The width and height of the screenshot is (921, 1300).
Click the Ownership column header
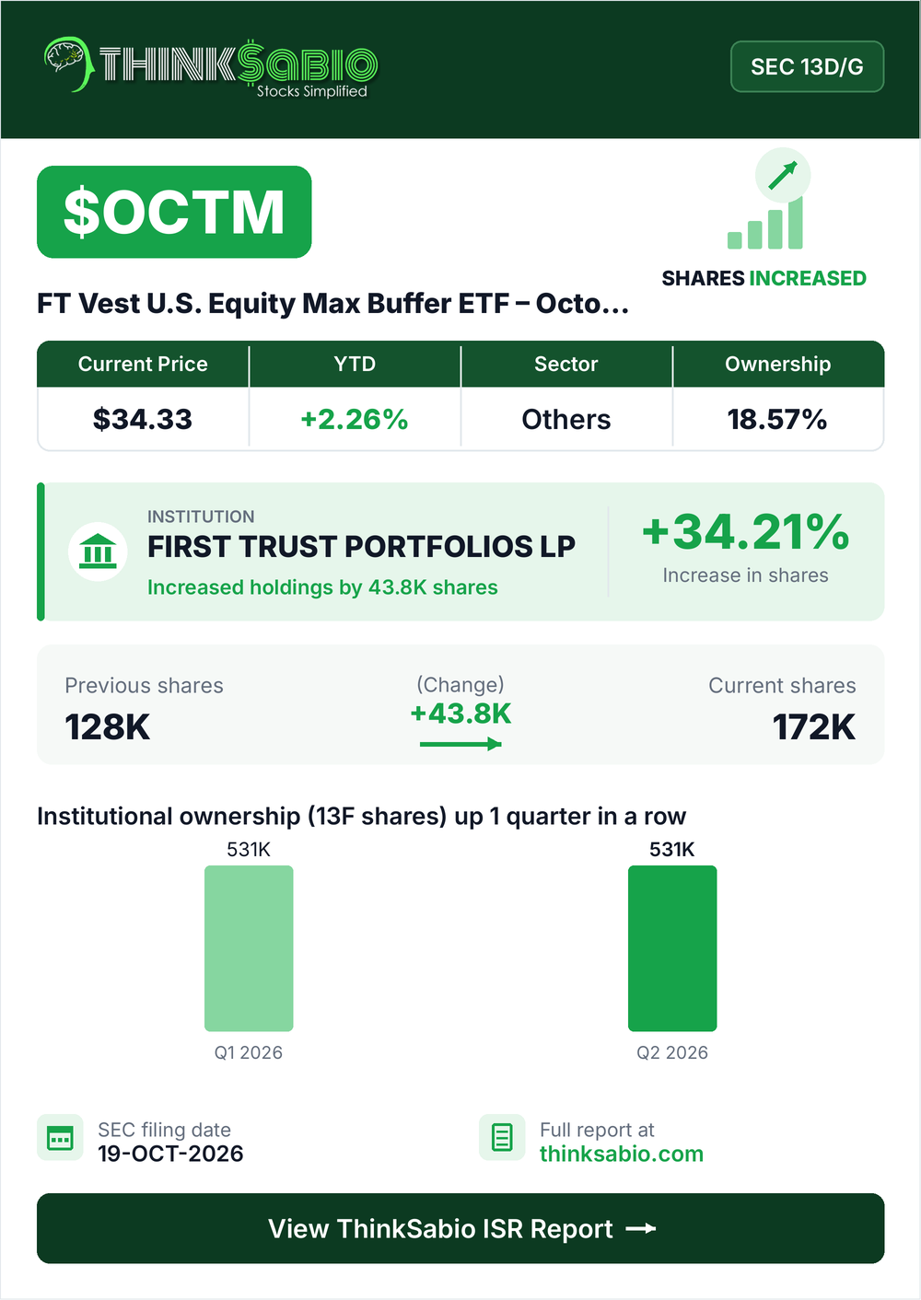coord(778,364)
